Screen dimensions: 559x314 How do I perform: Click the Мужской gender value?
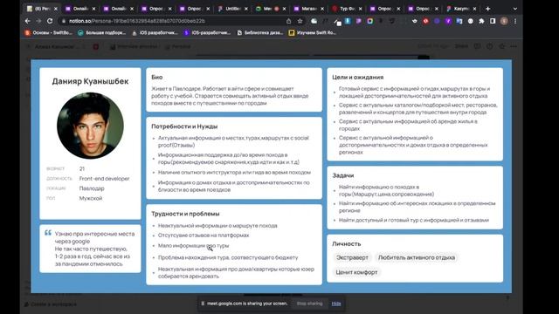pyautogui.click(x=91, y=198)
